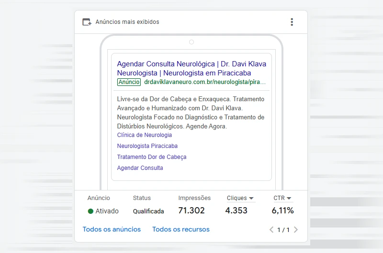The width and height of the screenshot is (383, 253).
Task: Click the green Anúncio badge in preview
Action: (x=129, y=82)
